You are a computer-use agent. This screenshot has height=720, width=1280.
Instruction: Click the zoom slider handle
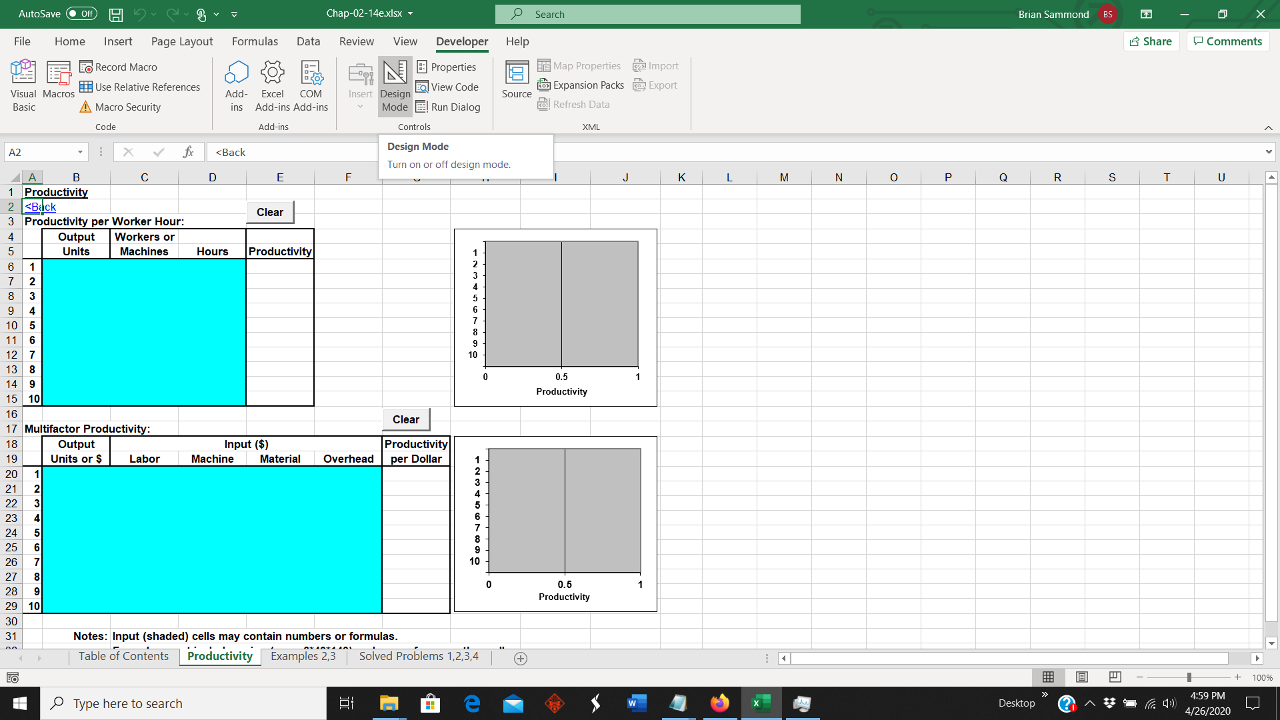coord(1189,677)
